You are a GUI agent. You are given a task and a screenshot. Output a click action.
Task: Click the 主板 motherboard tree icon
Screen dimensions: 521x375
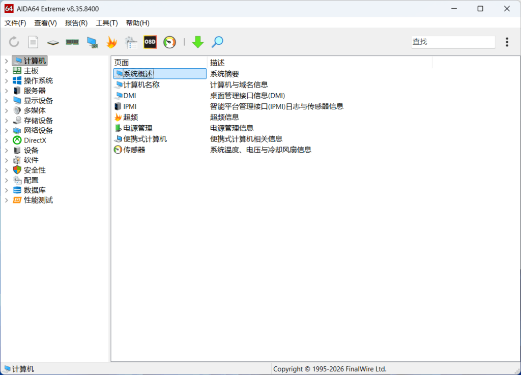coord(17,71)
